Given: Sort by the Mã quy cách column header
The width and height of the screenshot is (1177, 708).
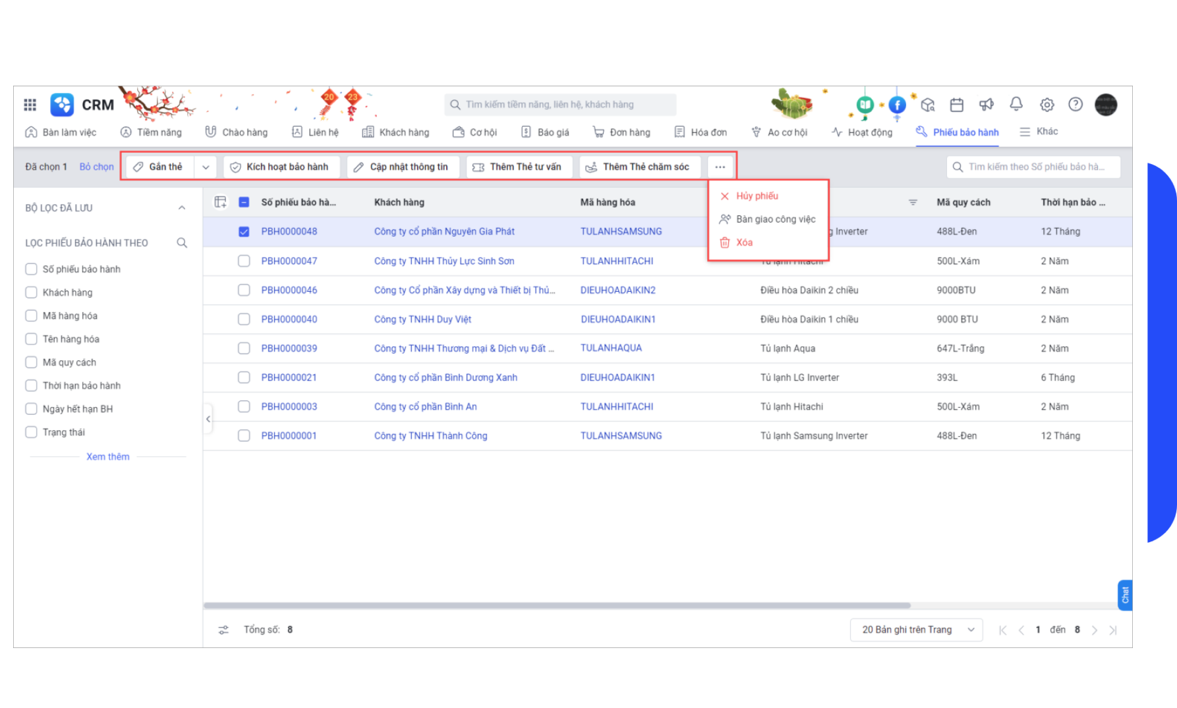Looking at the screenshot, I should (963, 202).
